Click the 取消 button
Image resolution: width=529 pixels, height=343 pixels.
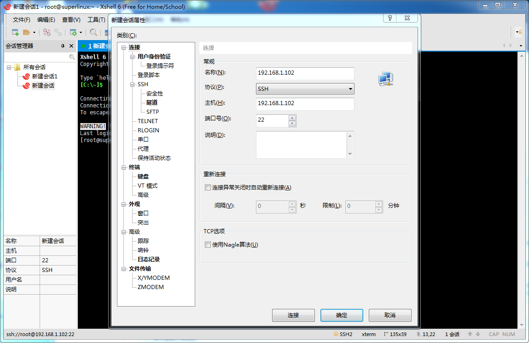pyautogui.click(x=390, y=315)
